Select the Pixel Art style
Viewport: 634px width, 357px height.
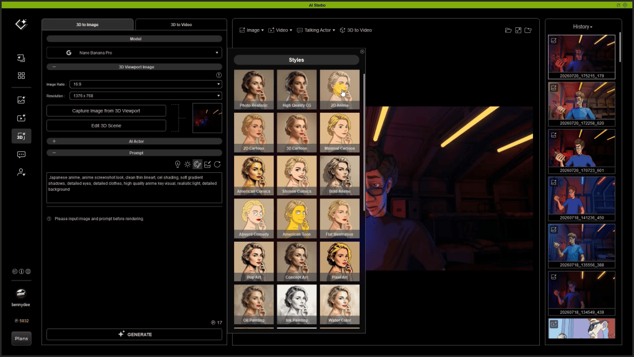point(340,262)
